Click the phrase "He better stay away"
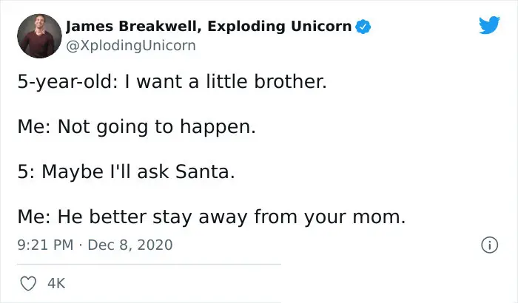518x303 pixels. [152, 217]
